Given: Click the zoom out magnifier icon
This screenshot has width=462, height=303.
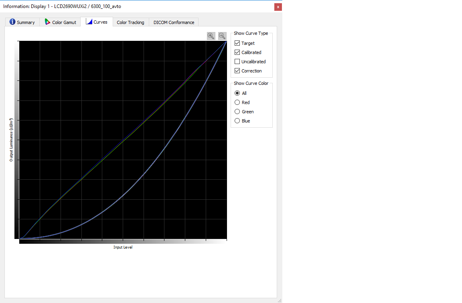Looking at the screenshot, I should [x=222, y=36].
